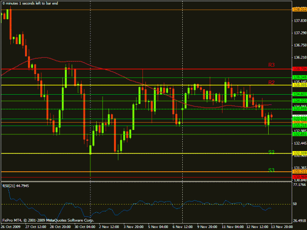Click the bar end countdown text
The width and height of the screenshot is (307, 230).
click(30, 3)
